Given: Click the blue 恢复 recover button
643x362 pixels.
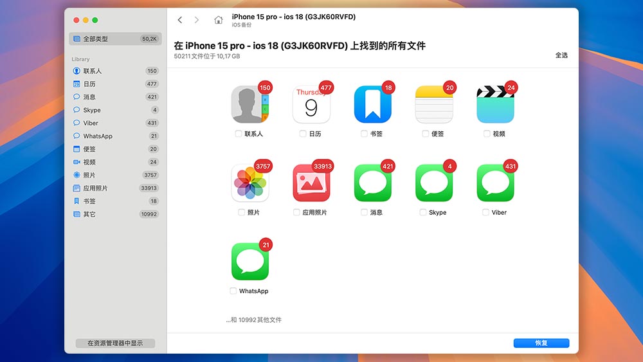Looking at the screenshot, I should (x=541, y=343).
